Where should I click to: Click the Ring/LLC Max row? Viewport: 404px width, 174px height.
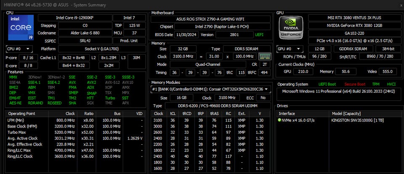(75, 150)
